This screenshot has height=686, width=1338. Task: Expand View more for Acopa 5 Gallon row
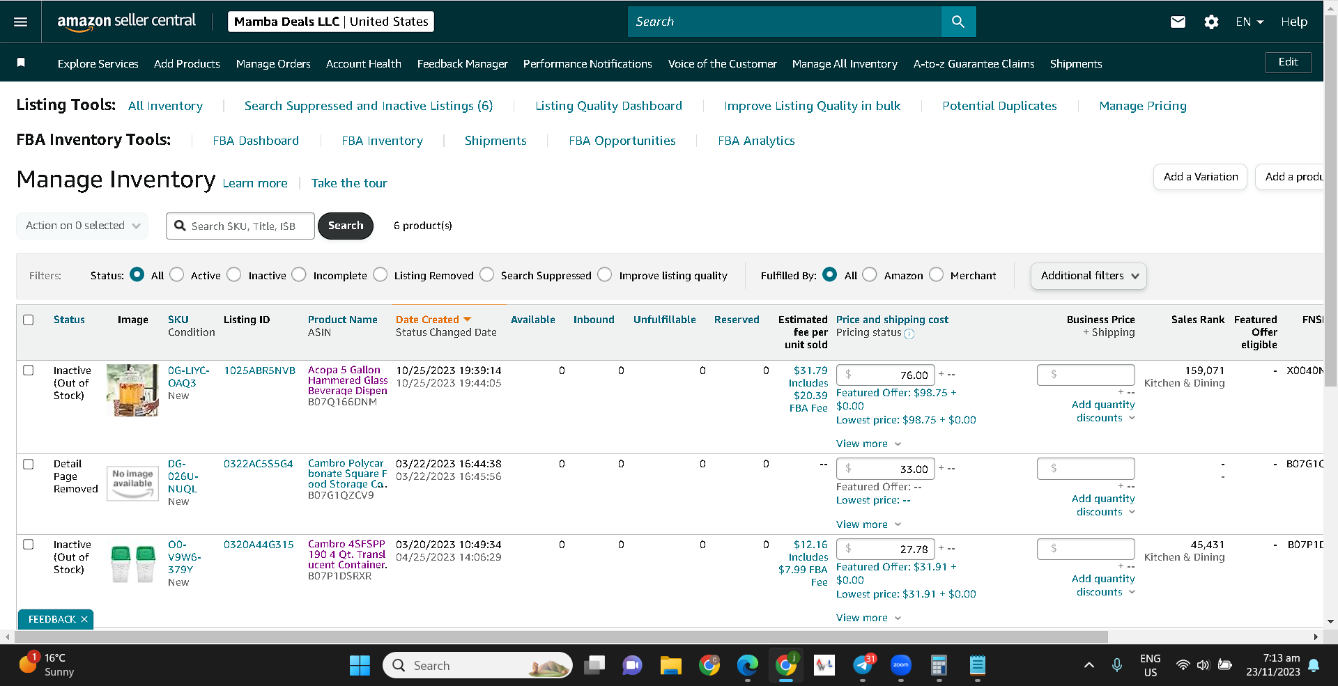868,444
